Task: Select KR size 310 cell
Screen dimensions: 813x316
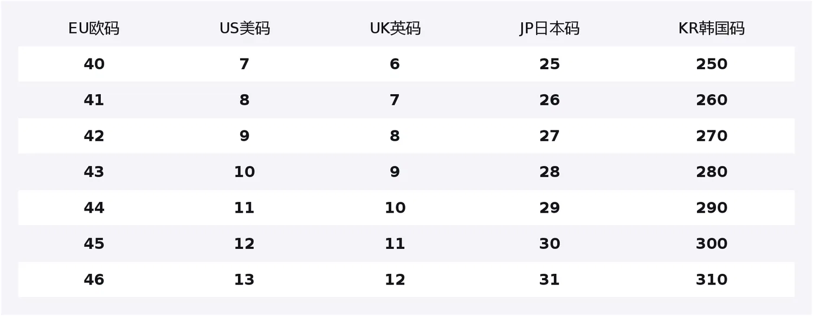Action: coord(712,280)
